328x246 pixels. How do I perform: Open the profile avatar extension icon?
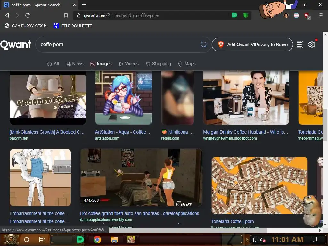coord(286,15)
